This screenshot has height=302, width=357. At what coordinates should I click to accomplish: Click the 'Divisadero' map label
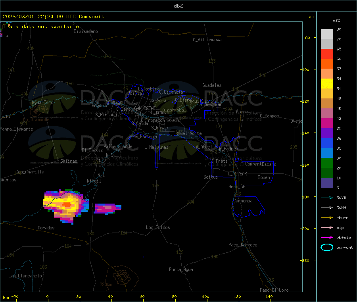tap(86, 31)
